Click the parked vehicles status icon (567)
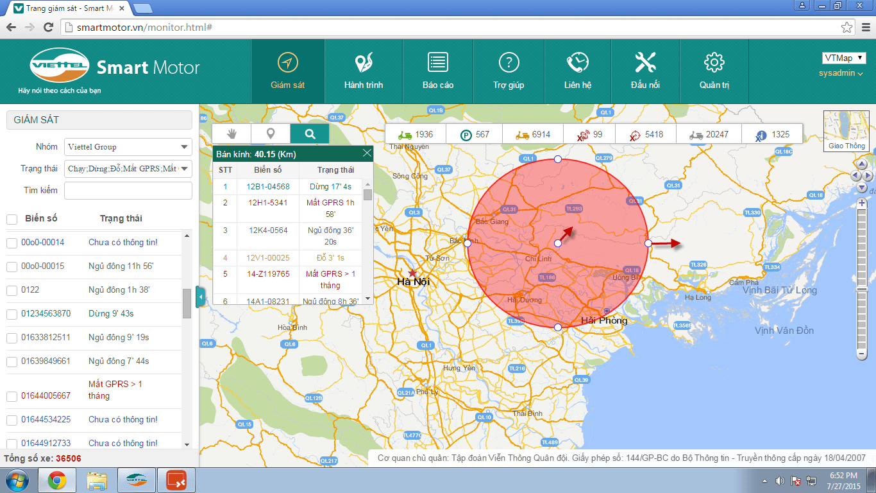 point(466,135)
